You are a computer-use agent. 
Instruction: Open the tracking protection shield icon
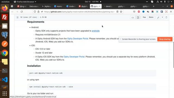click(35, 12)
